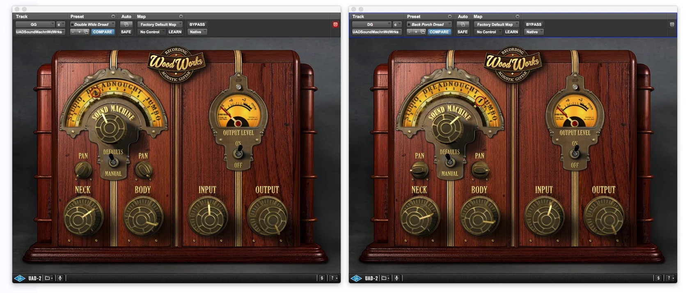This screenshot has width=692, height=293.
Task: Click the NECK level knob in left plugin
Action: click(83, 217)
